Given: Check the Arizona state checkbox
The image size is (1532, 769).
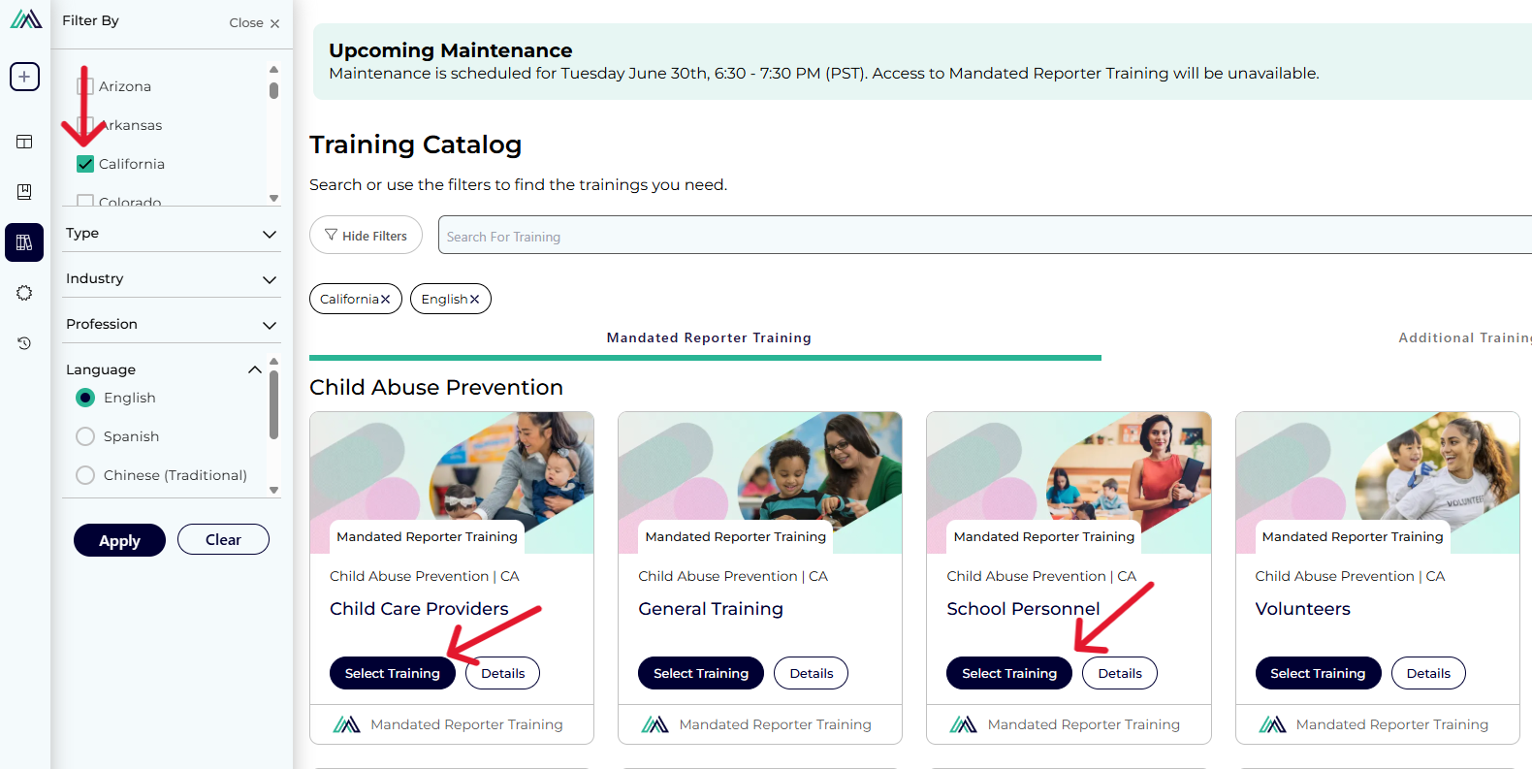Looking at the screenshot, I should pos(85,86).
